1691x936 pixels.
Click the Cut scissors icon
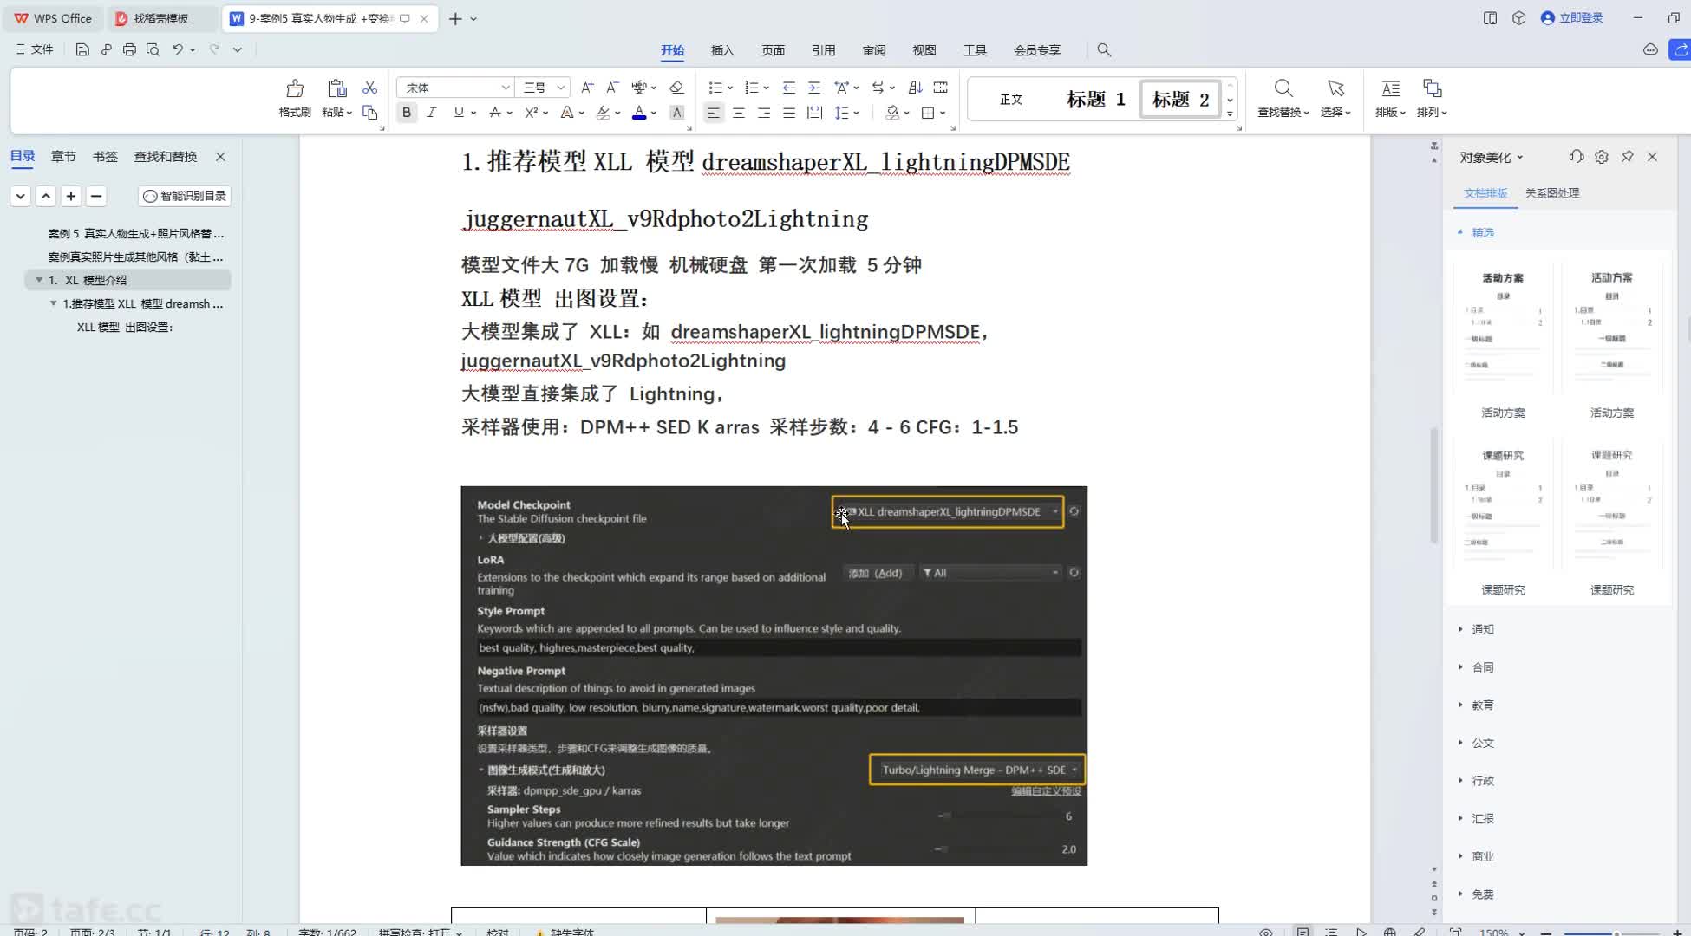tap(370, 88)
